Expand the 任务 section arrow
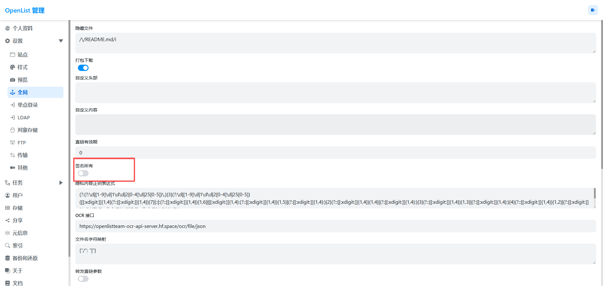 61,183
